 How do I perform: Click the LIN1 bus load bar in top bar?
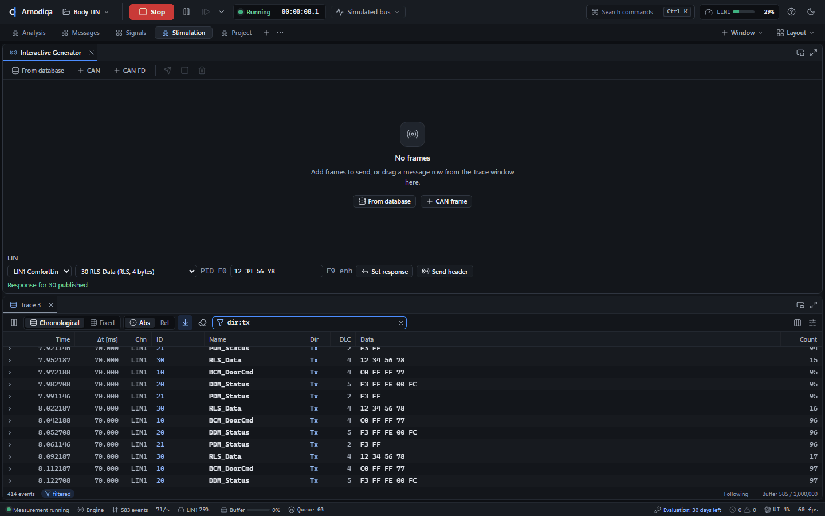pos(744,12)
